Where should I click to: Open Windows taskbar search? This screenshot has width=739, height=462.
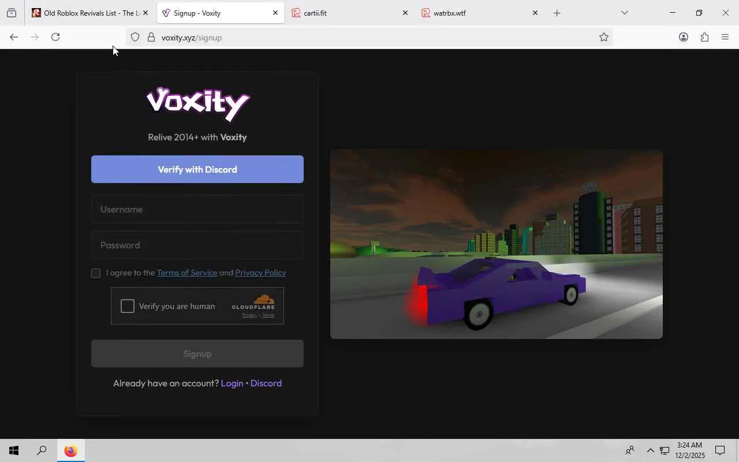click(42, 450)
